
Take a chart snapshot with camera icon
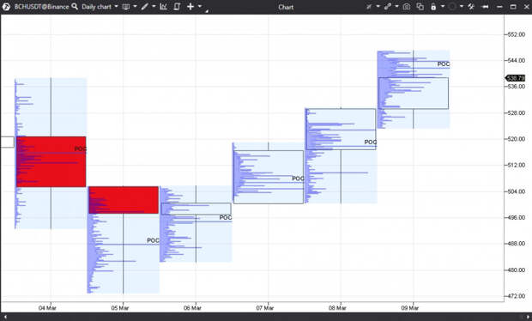(407, 7)
